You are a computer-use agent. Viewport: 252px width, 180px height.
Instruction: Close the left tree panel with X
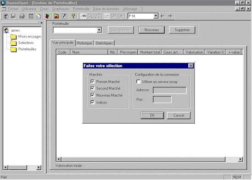pos(41,23)
